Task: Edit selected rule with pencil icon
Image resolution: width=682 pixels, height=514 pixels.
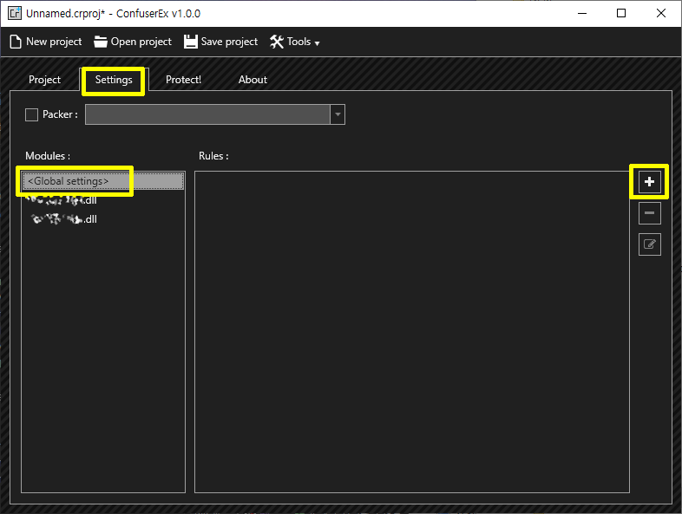Action: pos(649,244)
